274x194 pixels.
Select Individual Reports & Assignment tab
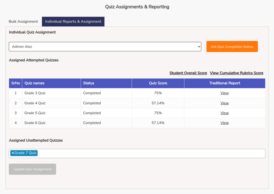click(x=73, y=22)
